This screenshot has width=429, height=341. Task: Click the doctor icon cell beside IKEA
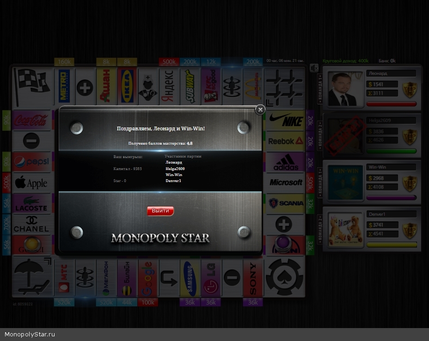click(x=148, y=86)
